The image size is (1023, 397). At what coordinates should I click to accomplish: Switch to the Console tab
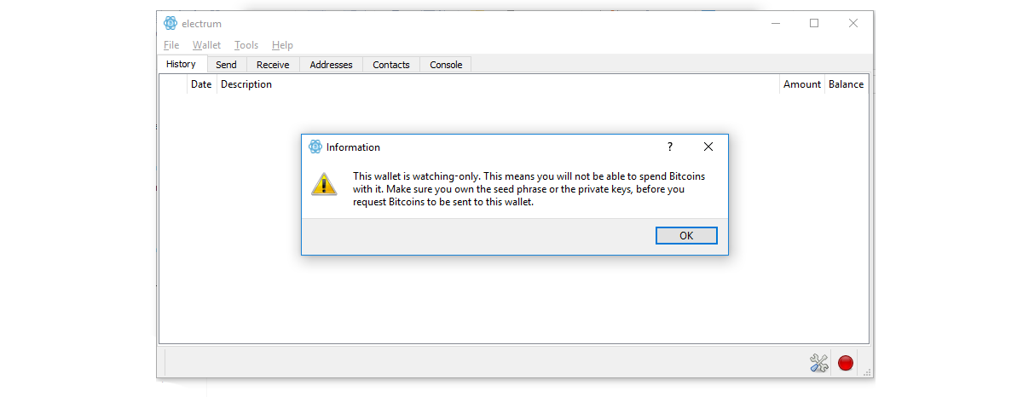click(x=446, y=65)
